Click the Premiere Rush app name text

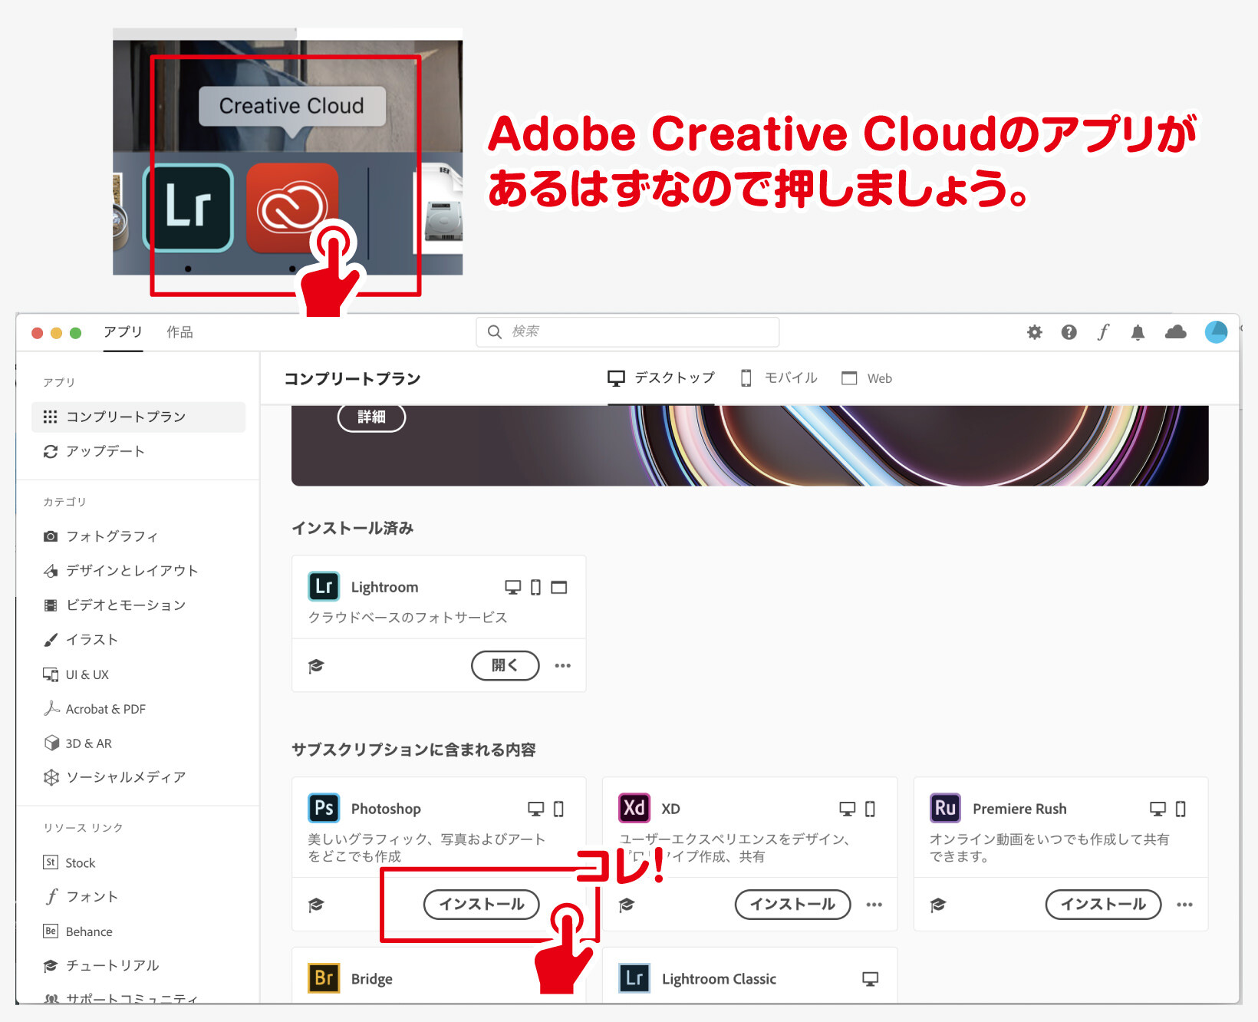(1019, 809)
